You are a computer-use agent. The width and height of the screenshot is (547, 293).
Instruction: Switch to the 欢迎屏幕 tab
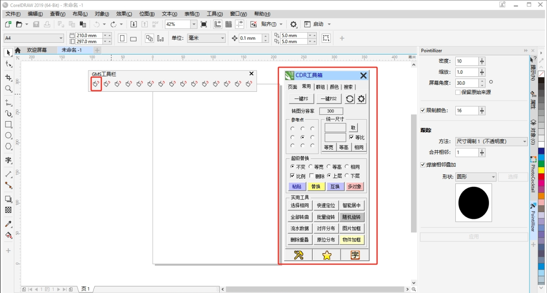(x=37, y=50)
